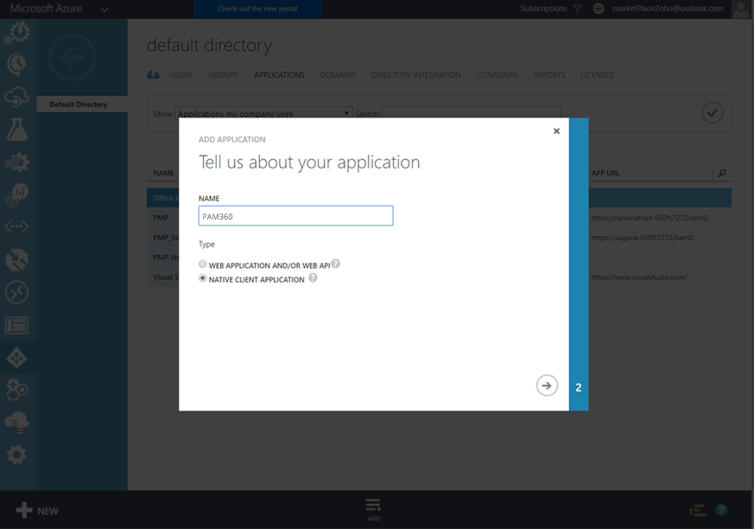The width and height of the screenshot is (754, 529).
Task: Open the Active Directory diamond sidebar icon
Action: point(16,358)
